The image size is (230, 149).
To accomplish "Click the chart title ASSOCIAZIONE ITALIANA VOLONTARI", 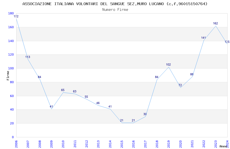I will click(115, 4).
